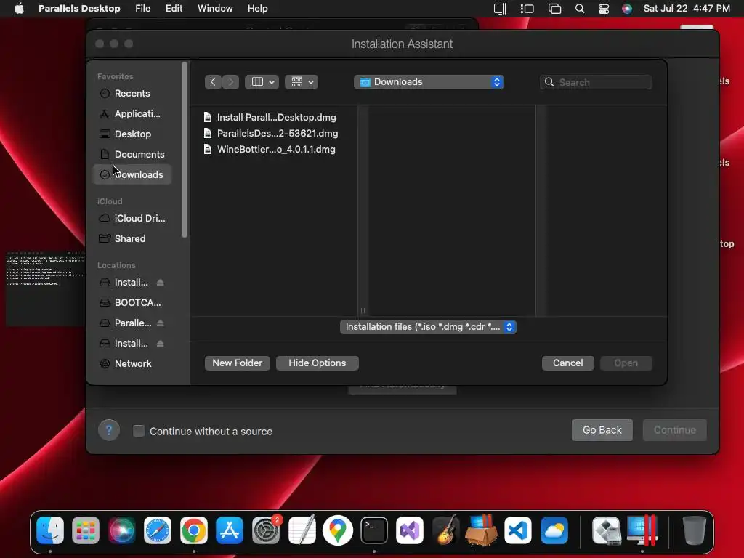744x558 pixels.
Task: Open the File menu
Action: 143,9
